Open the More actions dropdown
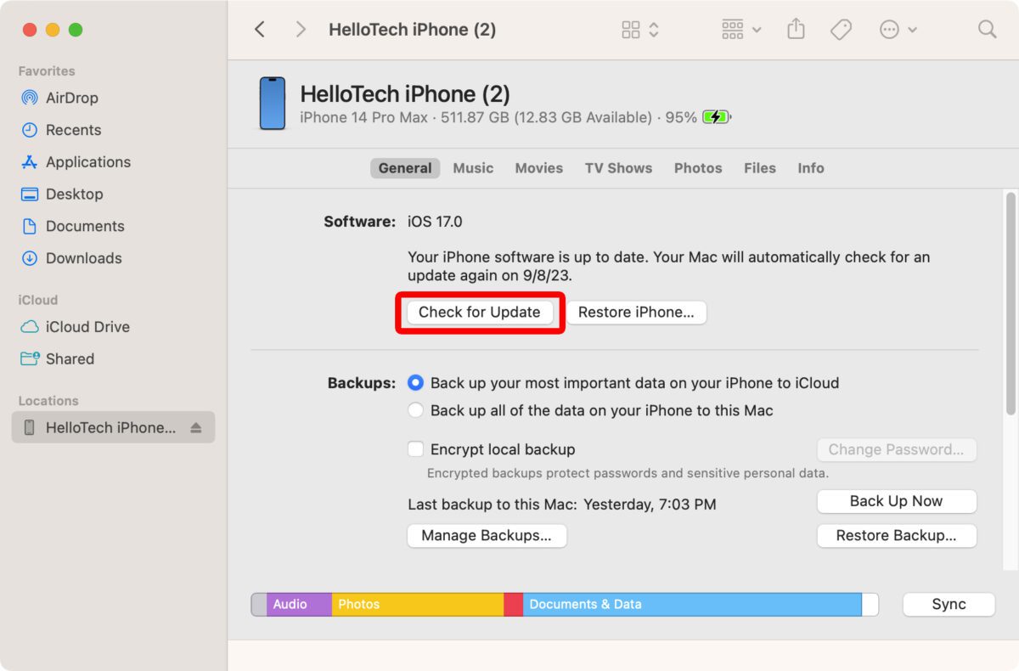Image resolution: width=1019 pixels, height=671 pixels. (x=897, y=29)
